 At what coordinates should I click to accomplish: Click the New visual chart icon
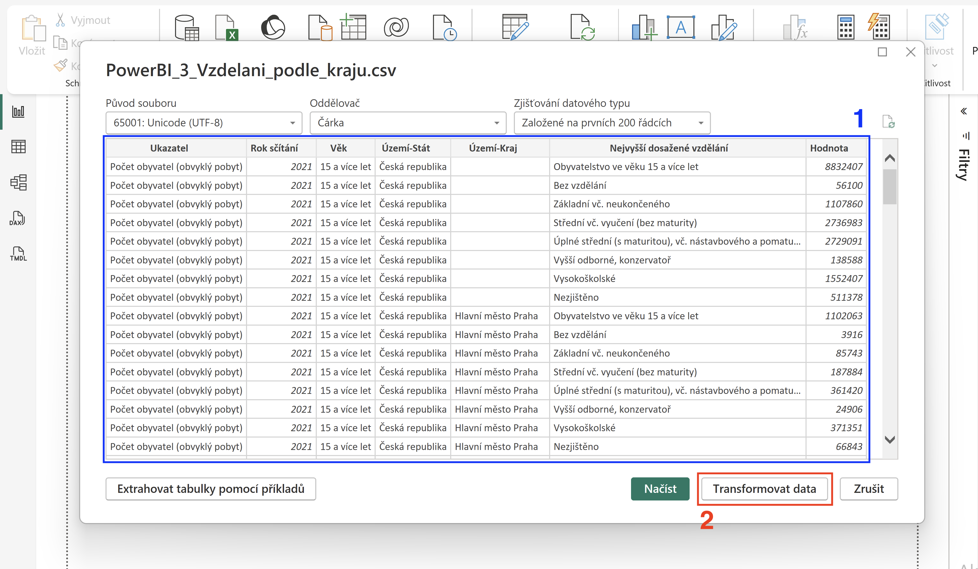(x=644, y=27)
